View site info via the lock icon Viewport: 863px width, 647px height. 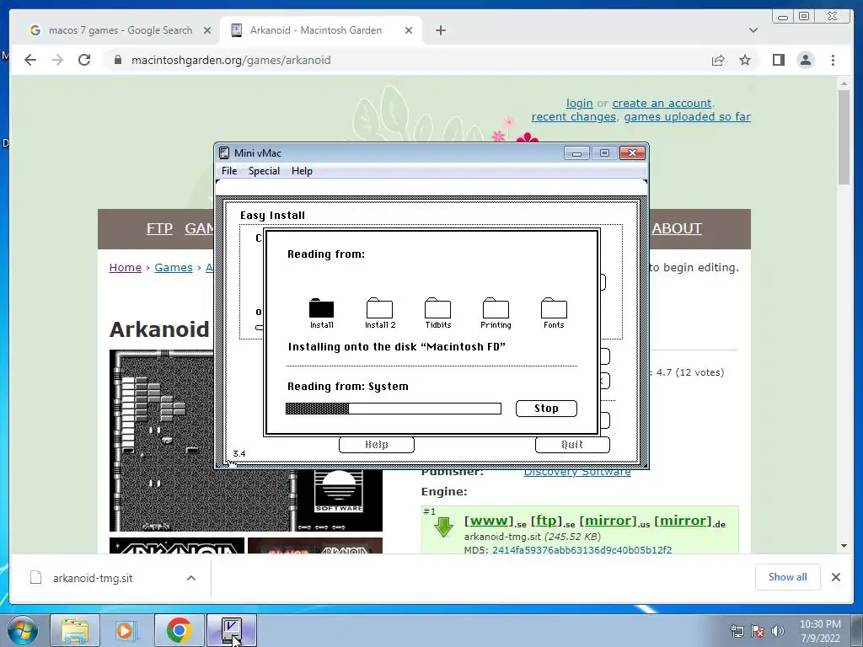point(118,60)
